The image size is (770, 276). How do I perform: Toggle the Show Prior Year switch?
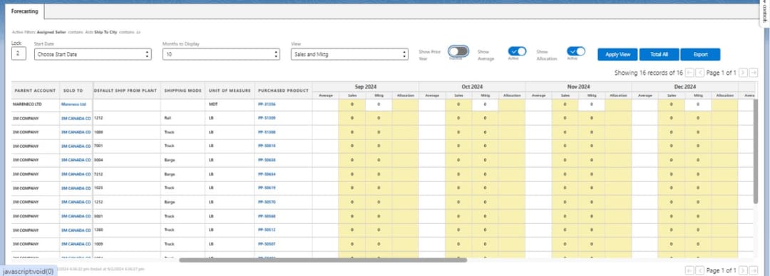[x=458, y=51]
